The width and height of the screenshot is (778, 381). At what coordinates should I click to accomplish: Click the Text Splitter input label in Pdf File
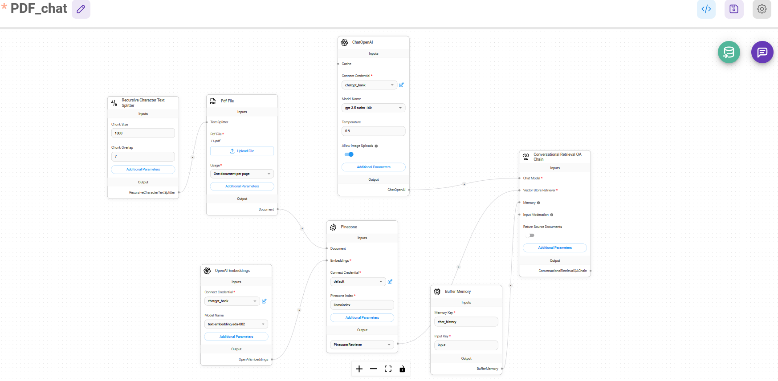(219, 122)
